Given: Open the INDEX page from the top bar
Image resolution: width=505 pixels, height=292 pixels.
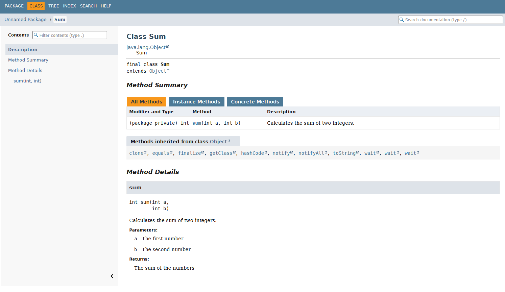Looking at the screenshot, I should [69, 6].
